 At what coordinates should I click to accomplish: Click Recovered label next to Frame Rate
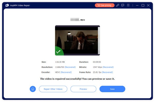pyautogui.click(x=107, y=72)
